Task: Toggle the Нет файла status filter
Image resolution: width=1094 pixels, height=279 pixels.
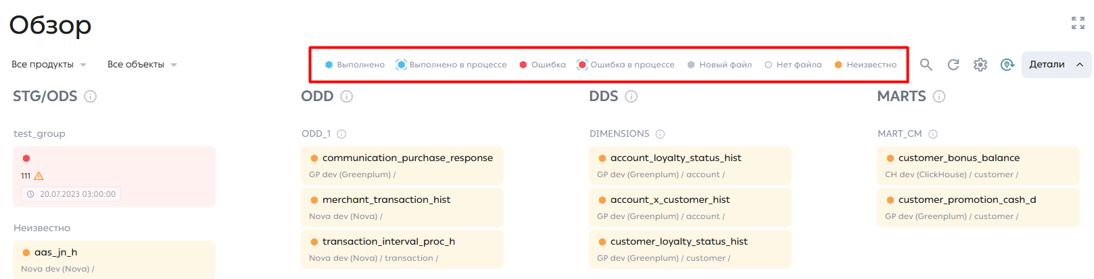Action: (x=793, y=65)
